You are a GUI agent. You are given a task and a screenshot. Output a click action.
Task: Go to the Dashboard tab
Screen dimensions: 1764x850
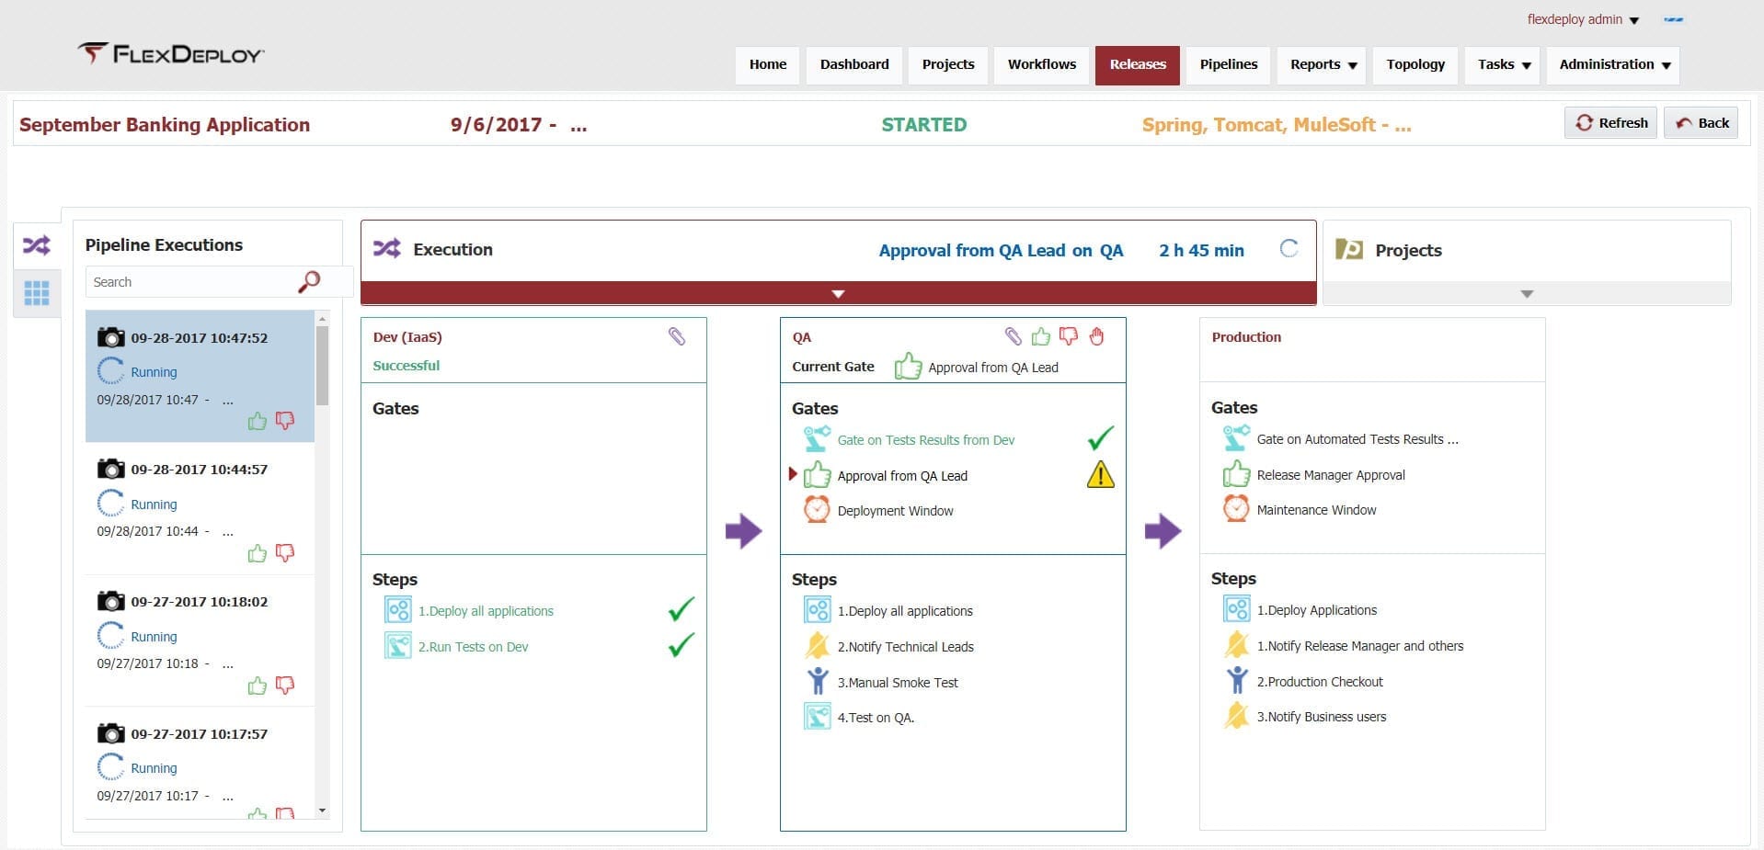(x=854, y=64)
